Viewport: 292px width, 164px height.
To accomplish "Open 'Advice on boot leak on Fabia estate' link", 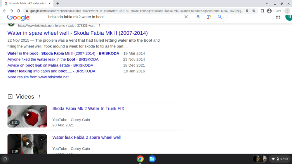I will [50, 65].
